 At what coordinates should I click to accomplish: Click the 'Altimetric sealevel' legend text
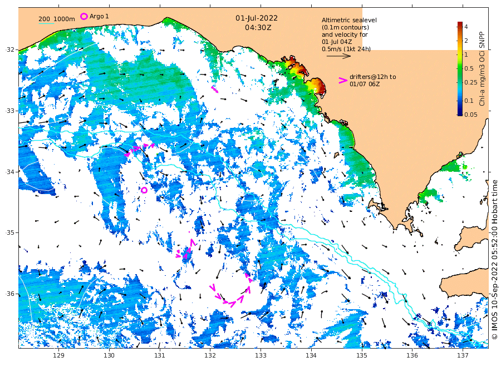click(x=349, y=20)
